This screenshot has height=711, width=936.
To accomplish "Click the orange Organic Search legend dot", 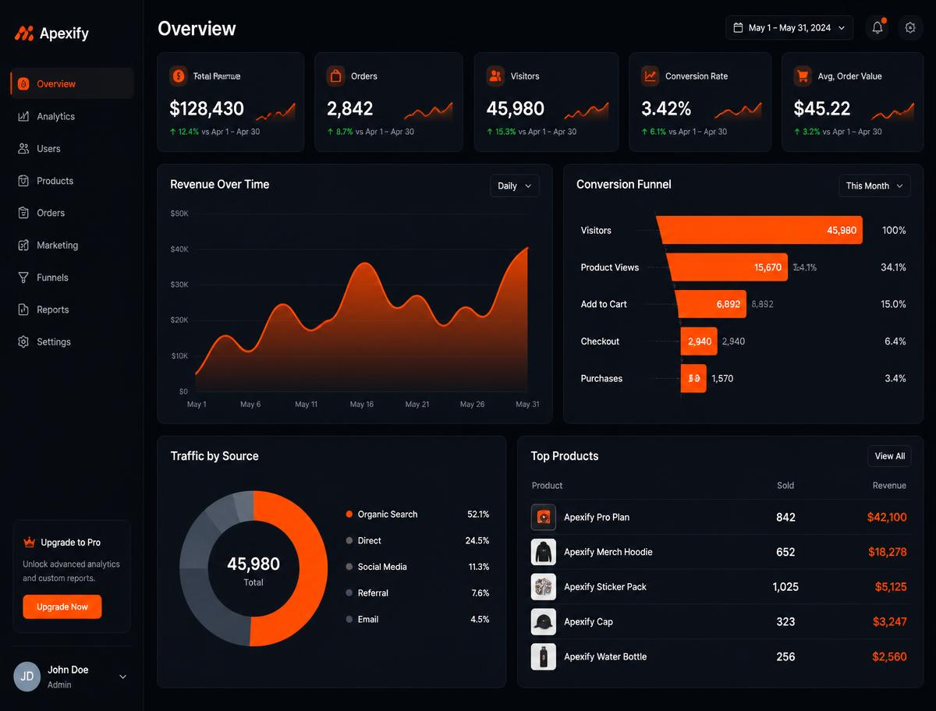I will [x=349, y=515].
